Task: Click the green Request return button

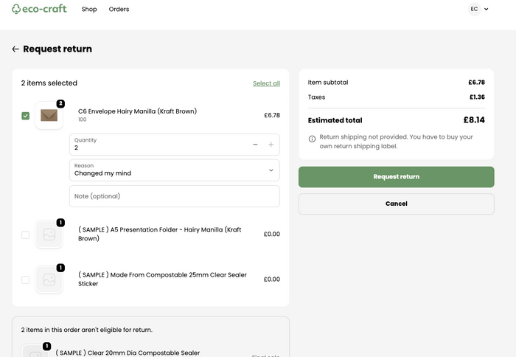Action: 396,177
